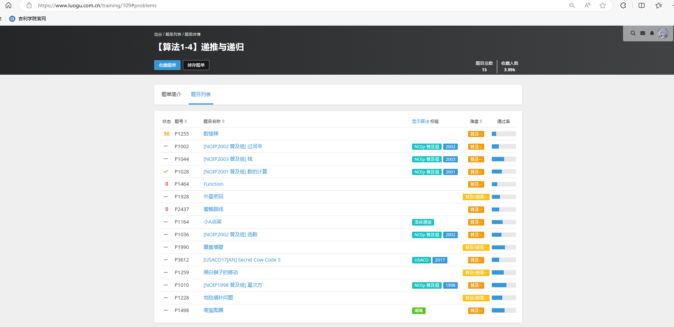Open the notifications bell icon
This screenshot has height=327, width=674.
pos(652,33)
